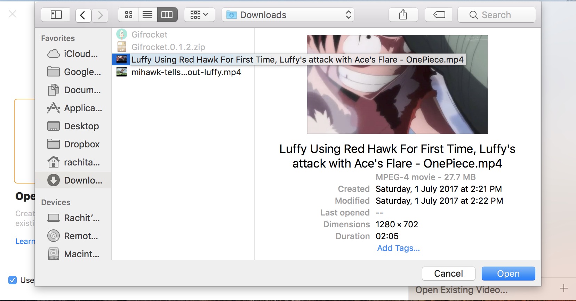
Task: Click the Favorites sidebar heading
Action: 58,38
